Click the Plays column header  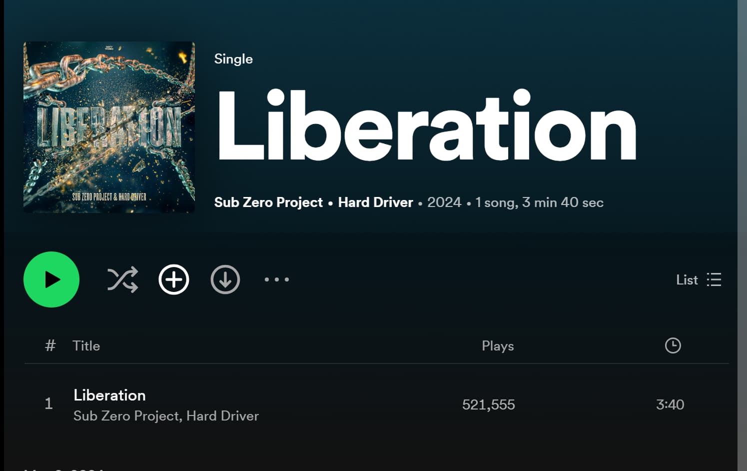click(x=498, y=346)
